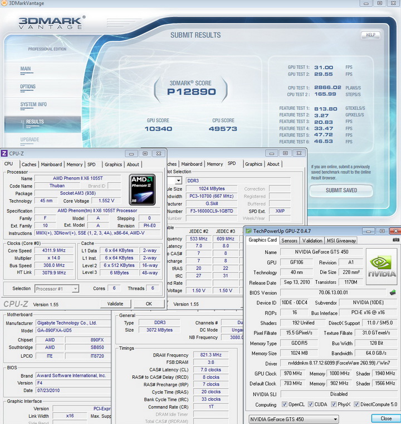This screenshot has height=424, width=401.
Task: Click the GPU Clock 970 MHz value
Action: 293,373
